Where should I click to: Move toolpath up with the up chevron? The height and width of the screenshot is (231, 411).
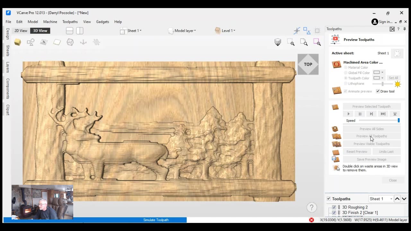pos(397,199)
